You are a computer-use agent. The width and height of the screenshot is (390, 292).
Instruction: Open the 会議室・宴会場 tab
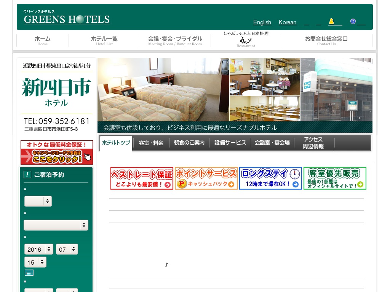click(x=272, y=143)
